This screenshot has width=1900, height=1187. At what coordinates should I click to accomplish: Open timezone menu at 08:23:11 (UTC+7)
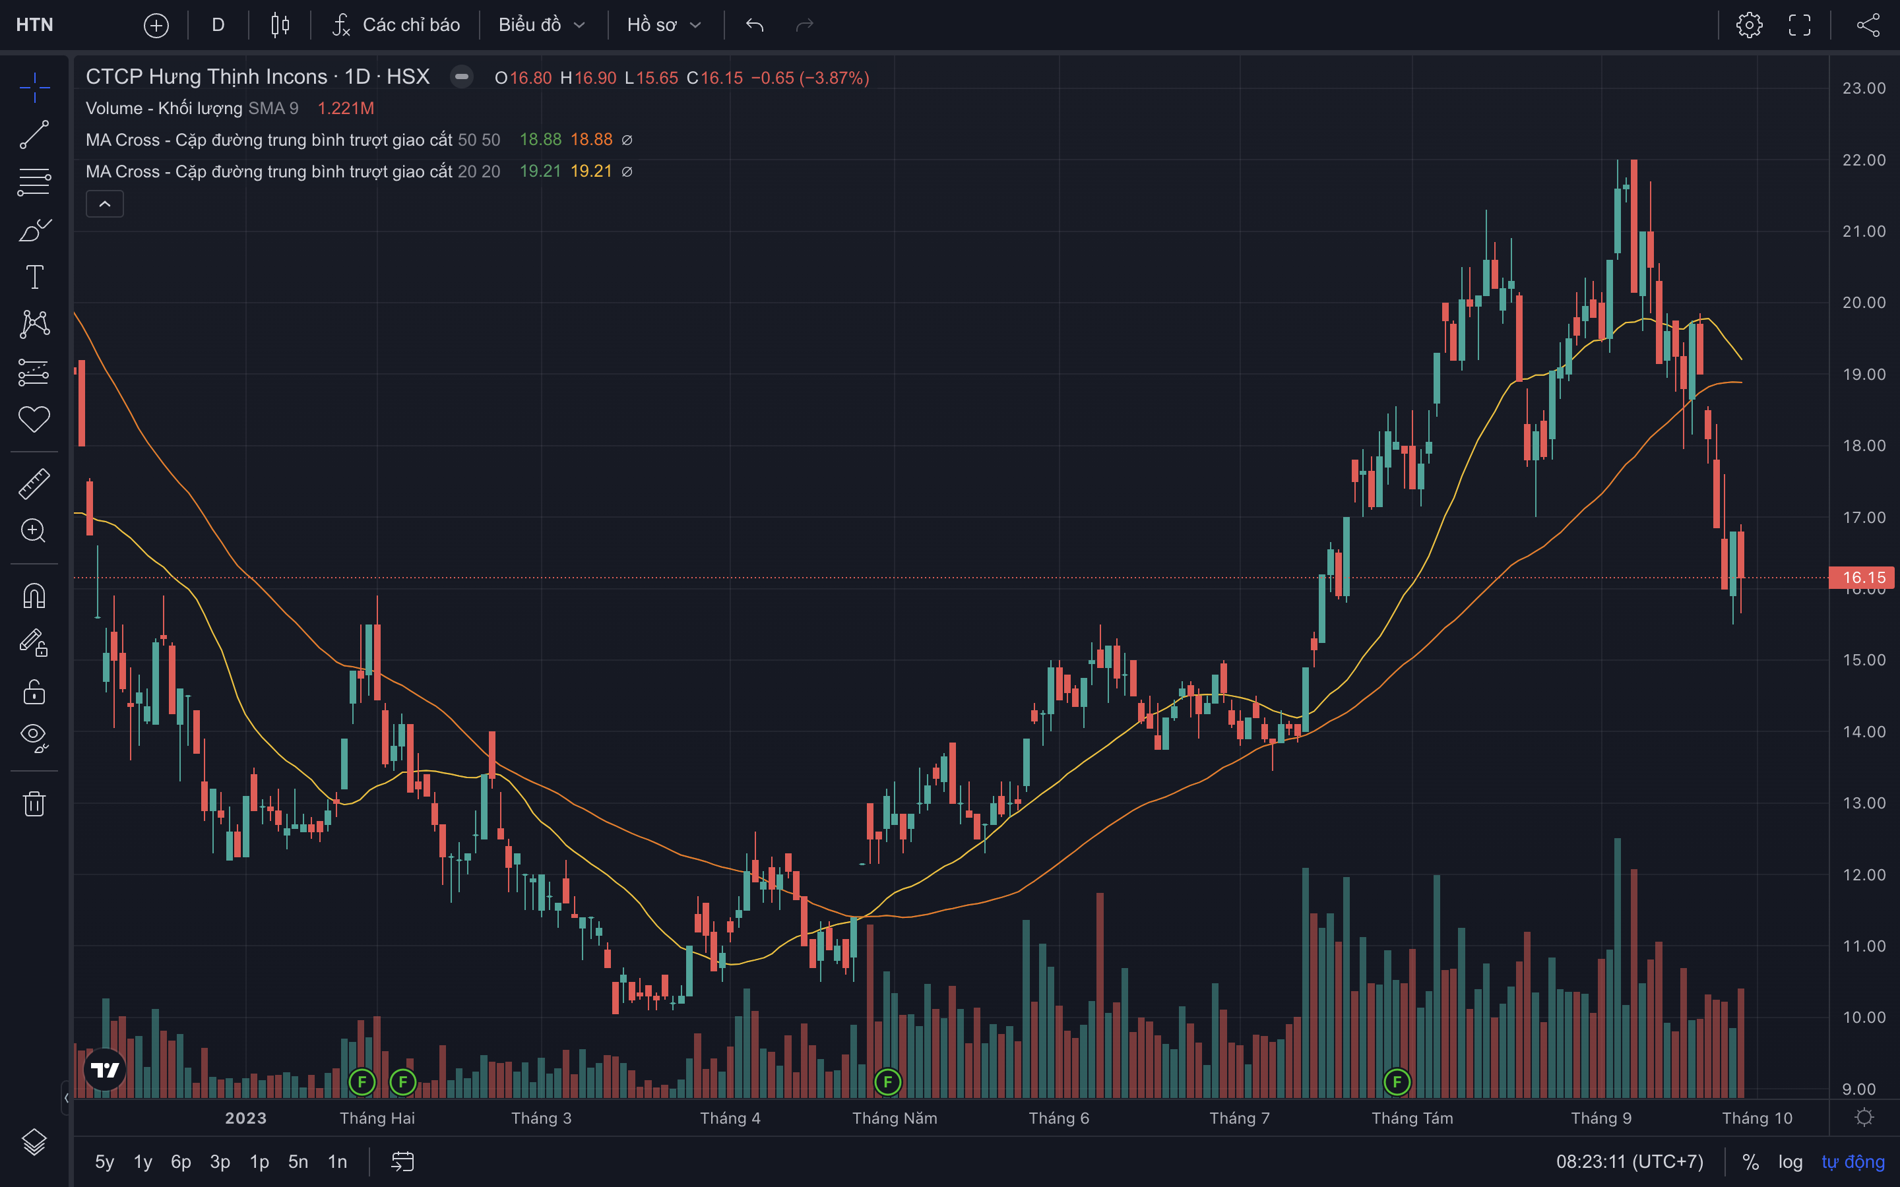tap(1630, 1162)
